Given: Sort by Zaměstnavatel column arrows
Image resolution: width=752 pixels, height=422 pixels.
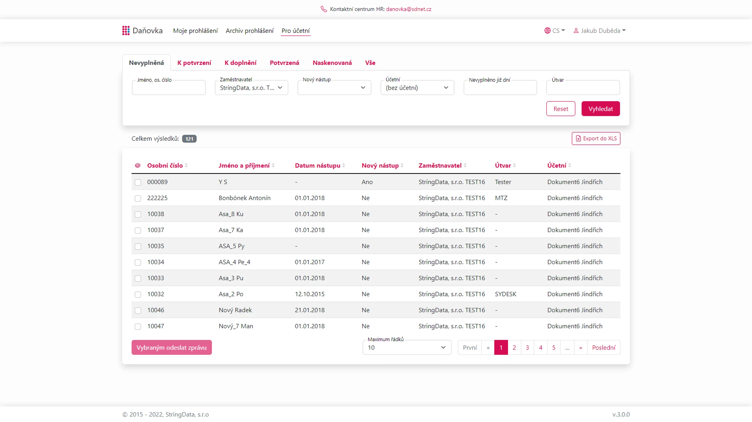Looking at the screenshot, I should click(465, 165).
